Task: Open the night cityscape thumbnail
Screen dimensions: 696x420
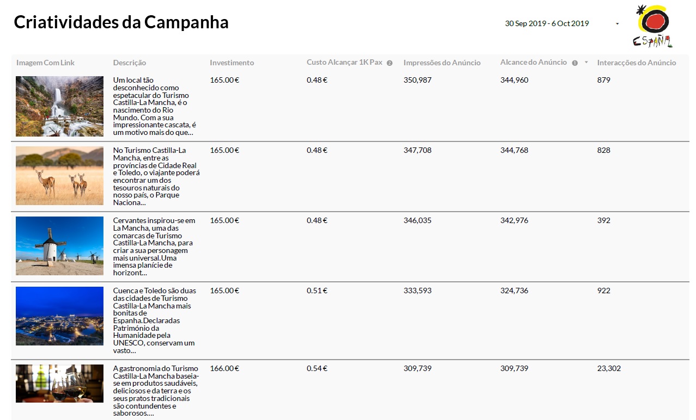Action: pyautogui.click(x=59, y=316)
